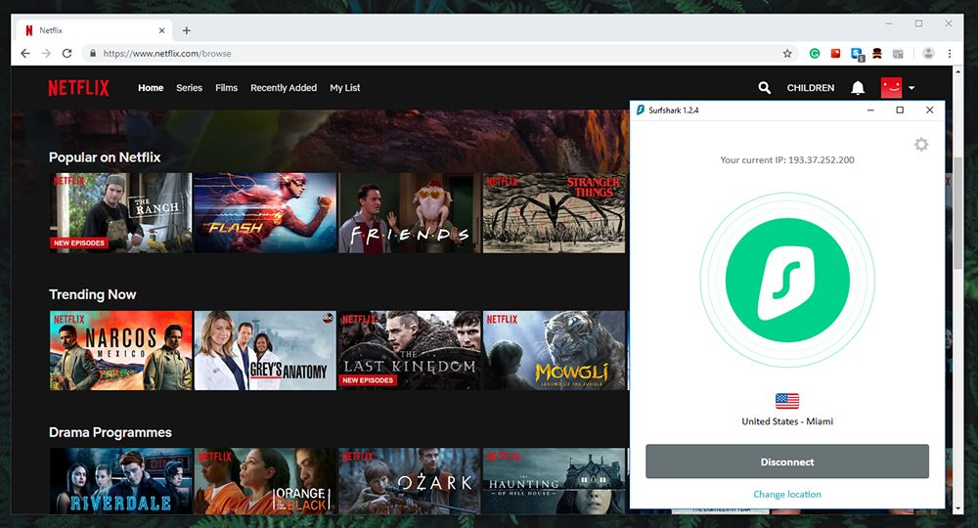This screenshot has width=978, height=528.
Task: Open the Films menu
Action: [227, 88]
